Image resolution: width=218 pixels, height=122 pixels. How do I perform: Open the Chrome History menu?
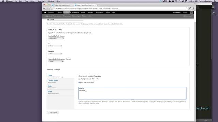tap(33, 1)
